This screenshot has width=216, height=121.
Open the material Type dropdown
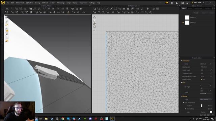pos(206,99)
